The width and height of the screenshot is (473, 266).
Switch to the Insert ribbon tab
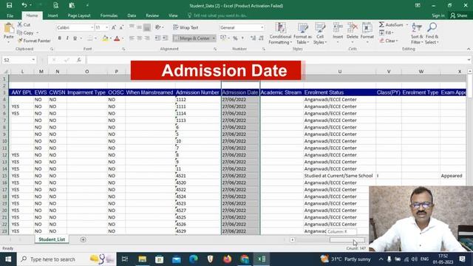52,16
